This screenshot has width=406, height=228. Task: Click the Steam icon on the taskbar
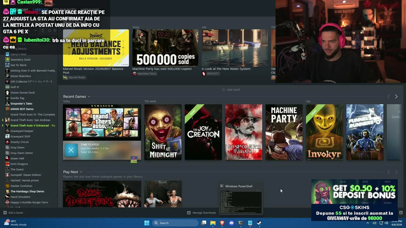point(259,223)
